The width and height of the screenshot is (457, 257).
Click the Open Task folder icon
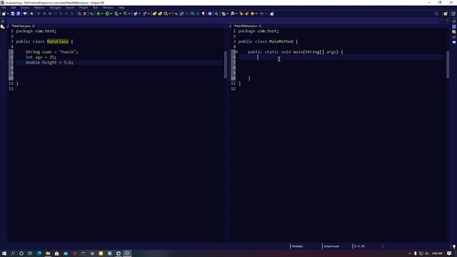pyautogui.click(x=160, y=14)
